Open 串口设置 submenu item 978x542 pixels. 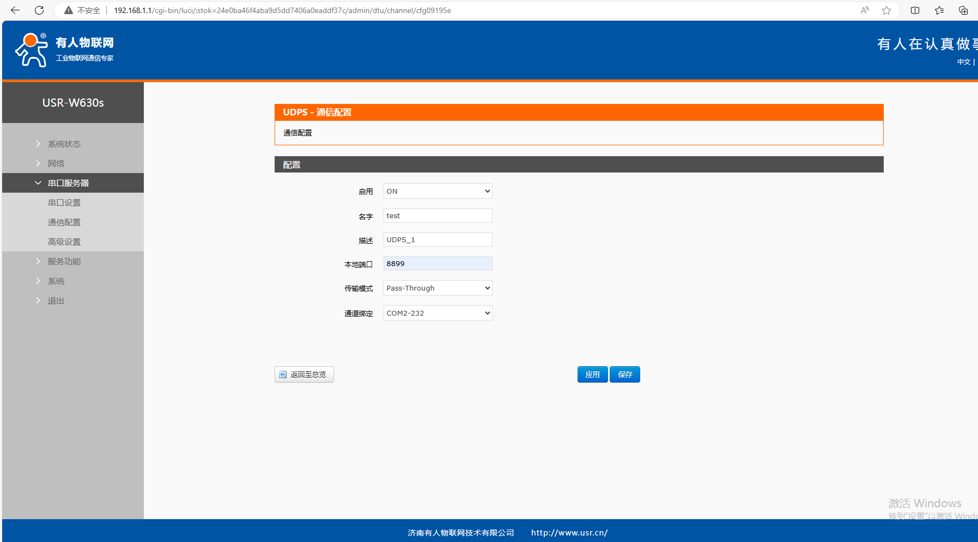pyautogui.click(x=64, y=202)
